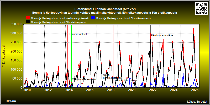
Task: Click y-axis value 150 000
Action: (16, 61)
